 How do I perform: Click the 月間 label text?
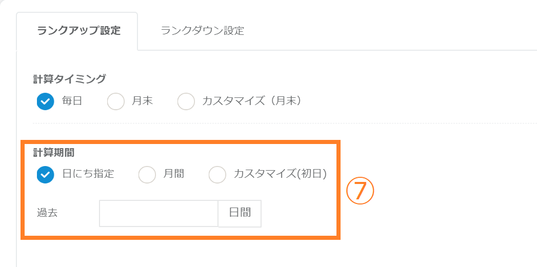(173, 174)
